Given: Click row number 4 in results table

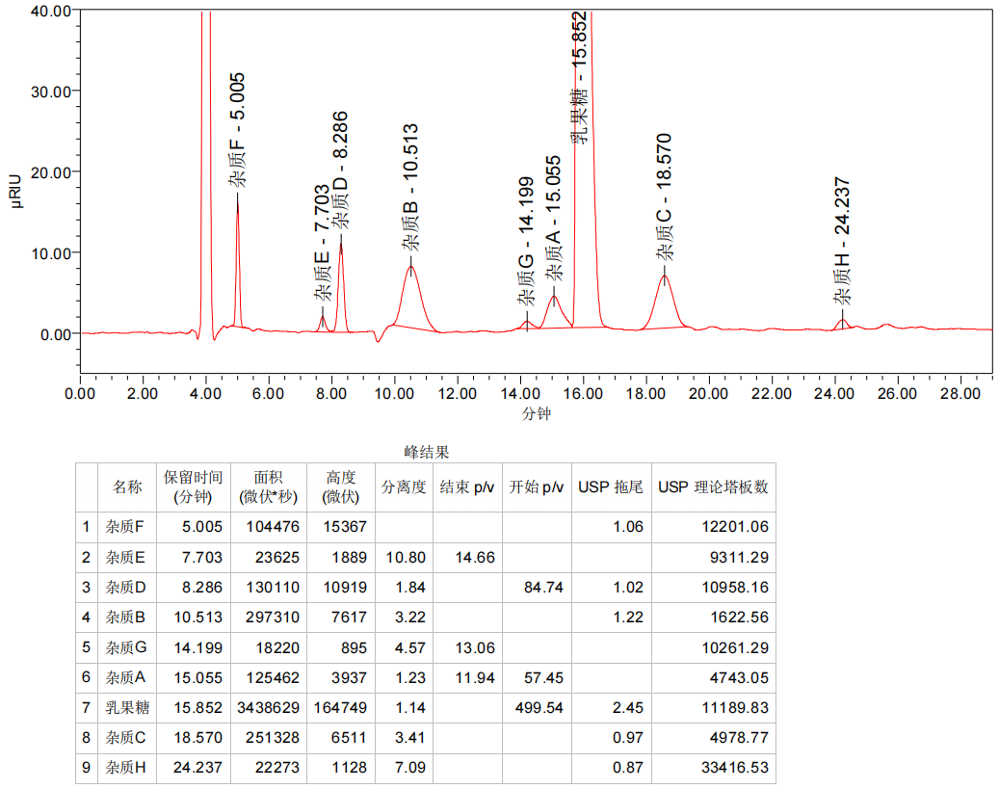Looking at the screenshot, I should (87, 618).
